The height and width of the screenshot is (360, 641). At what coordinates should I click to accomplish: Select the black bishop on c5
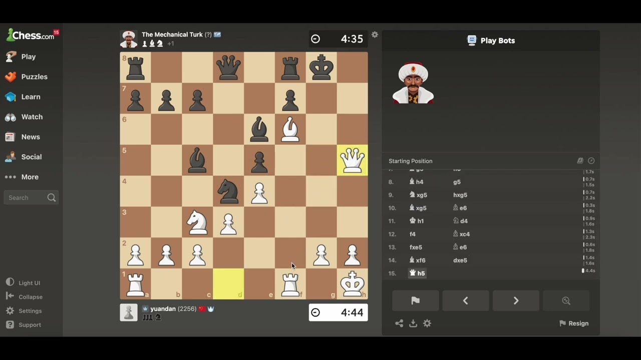click(197, 160)
